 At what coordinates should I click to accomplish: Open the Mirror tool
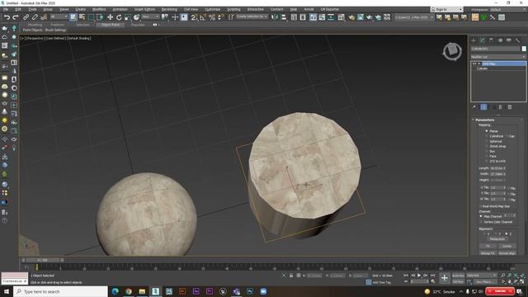275,17
